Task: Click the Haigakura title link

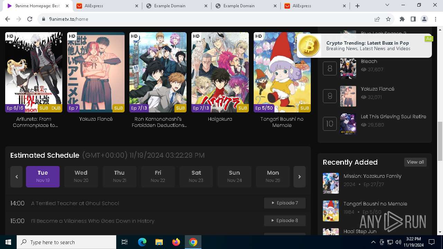Action: tap(220, 119)
